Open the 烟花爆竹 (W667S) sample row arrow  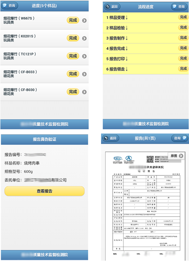coord(84,20)
